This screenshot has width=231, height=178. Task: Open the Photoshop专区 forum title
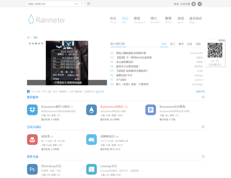(51, 166)
